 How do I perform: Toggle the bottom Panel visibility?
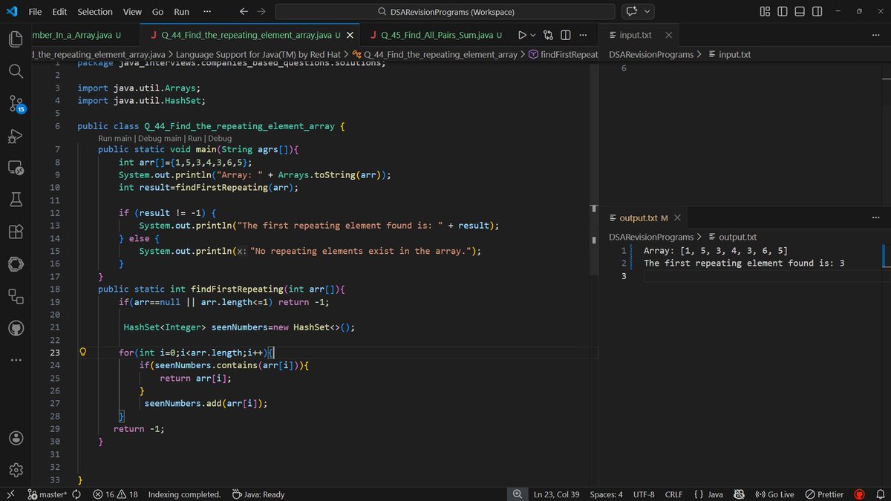click(800, 12)
